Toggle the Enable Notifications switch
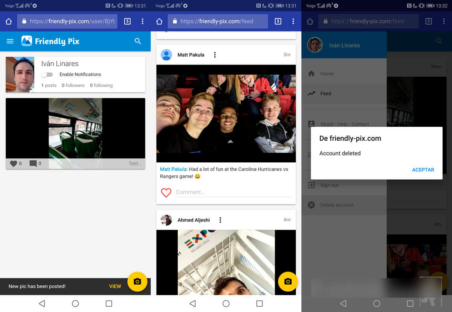 tap(47, 74)
